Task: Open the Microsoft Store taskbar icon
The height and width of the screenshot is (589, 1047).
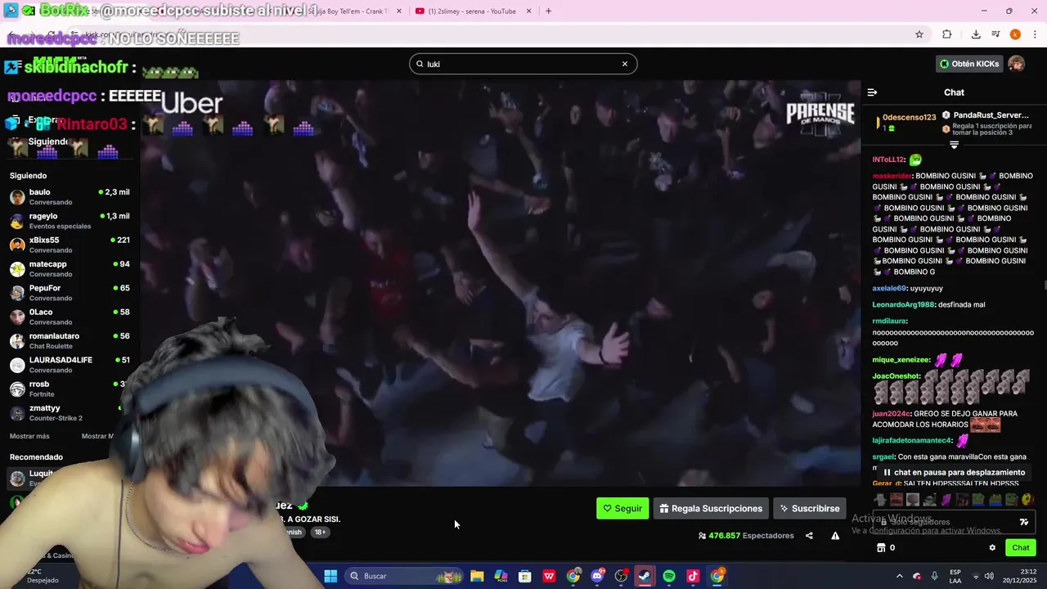Action: click(x=525, y=576)
